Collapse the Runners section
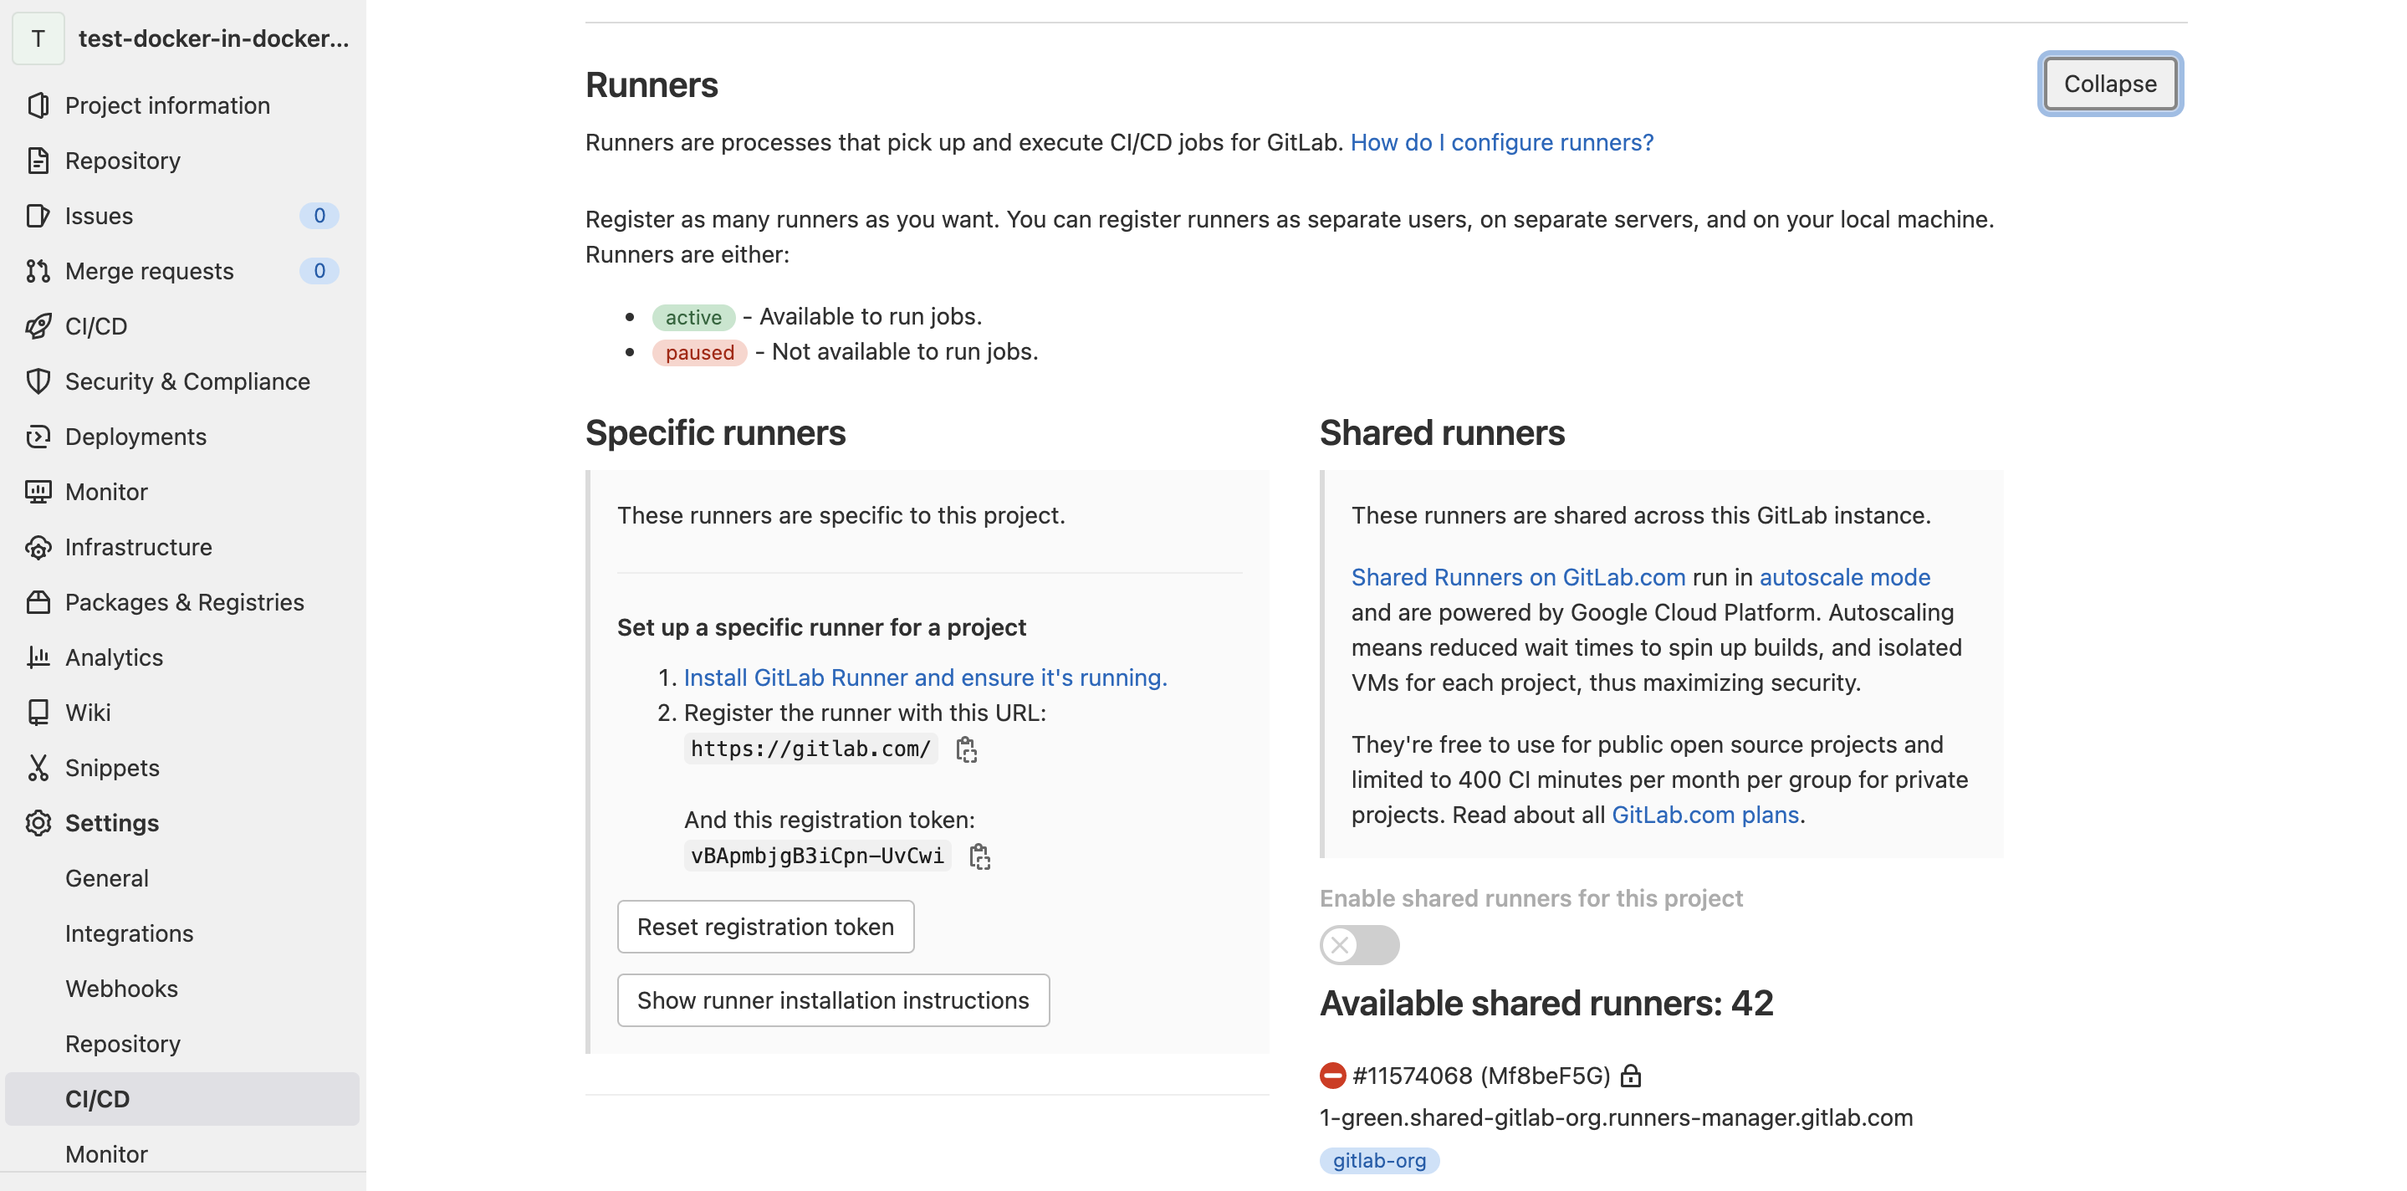2407x1191 pixels. (2109, 84)
